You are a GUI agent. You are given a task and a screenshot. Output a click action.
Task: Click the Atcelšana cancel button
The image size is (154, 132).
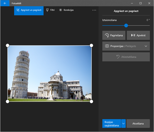click(x=138, y=124)
